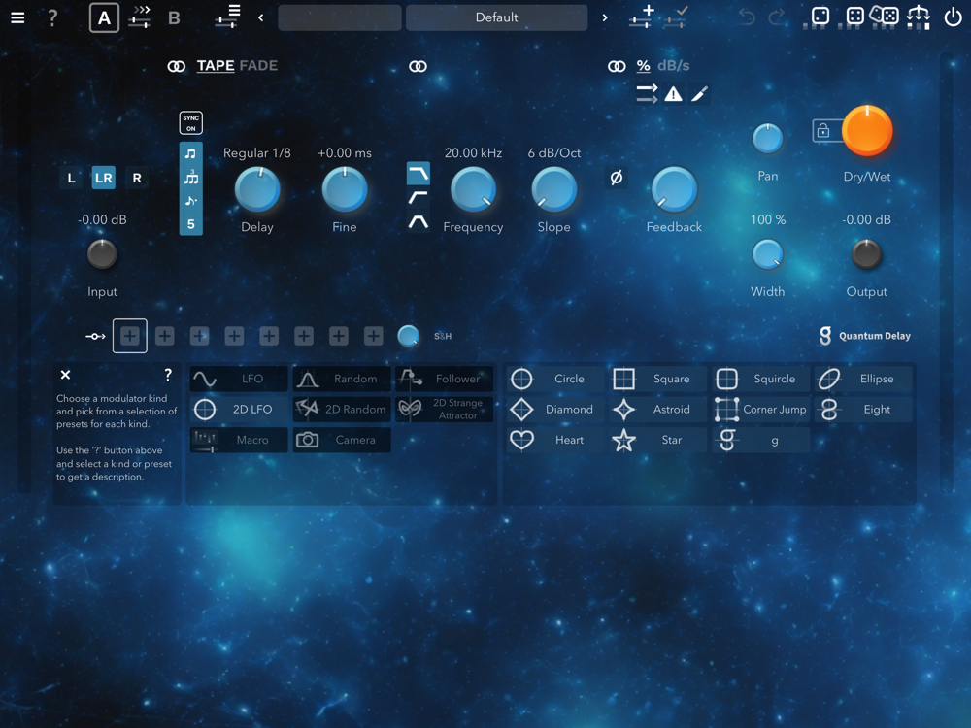Image resolution: width=971 pixels, height=728 pixels.
Task: Choose 2D LFO modulator kind
Action: (x=239, y=410)
